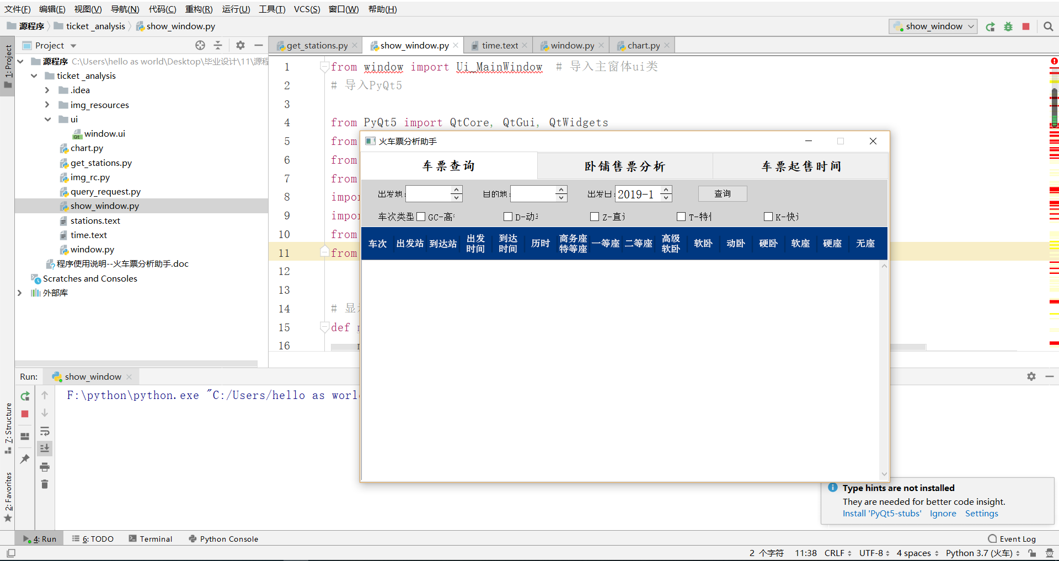
Task: Open Search Everywhere magnifier icon
Action: point(1049,26)
